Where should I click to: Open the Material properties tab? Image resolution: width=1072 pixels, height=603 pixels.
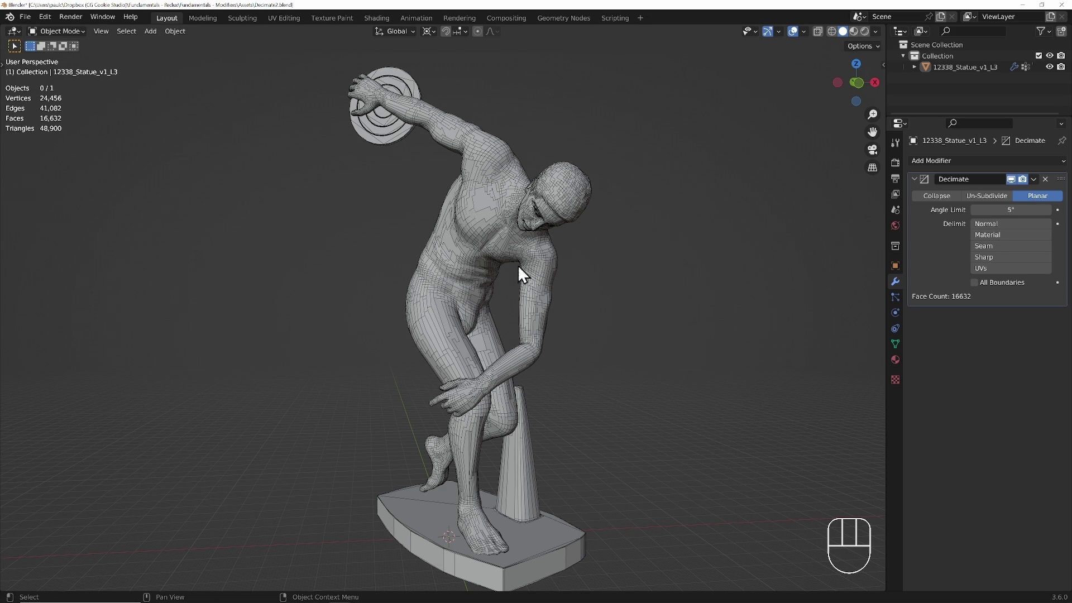[895, 360]
